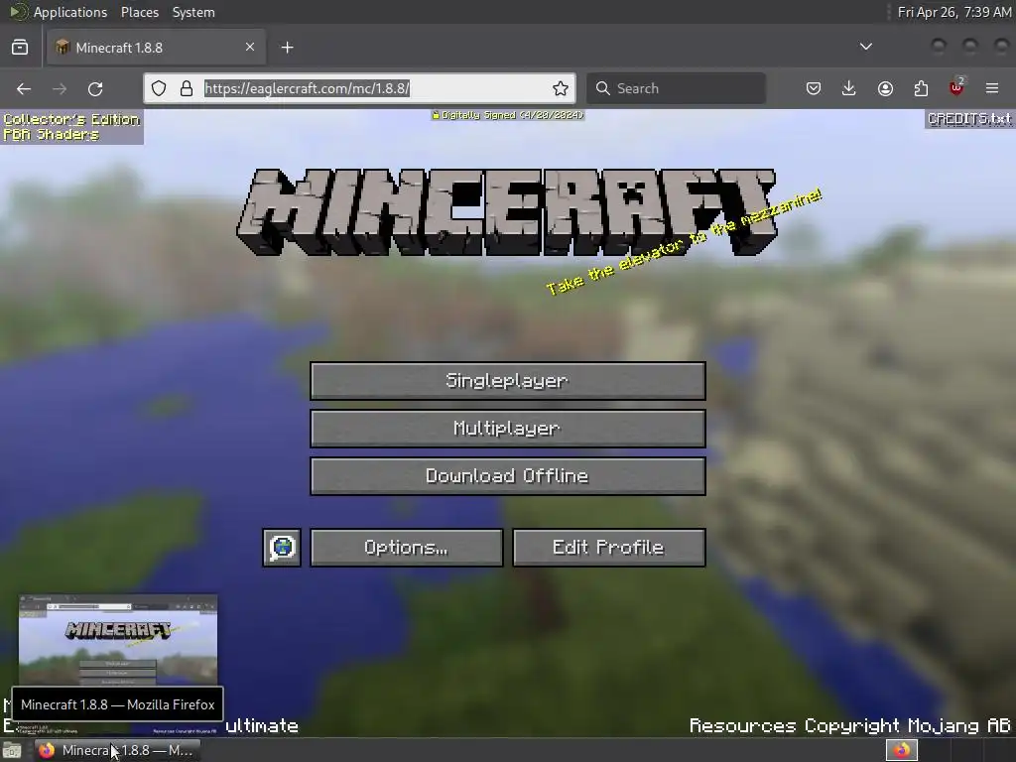Open the Pocket save icon

click(814, 88)
